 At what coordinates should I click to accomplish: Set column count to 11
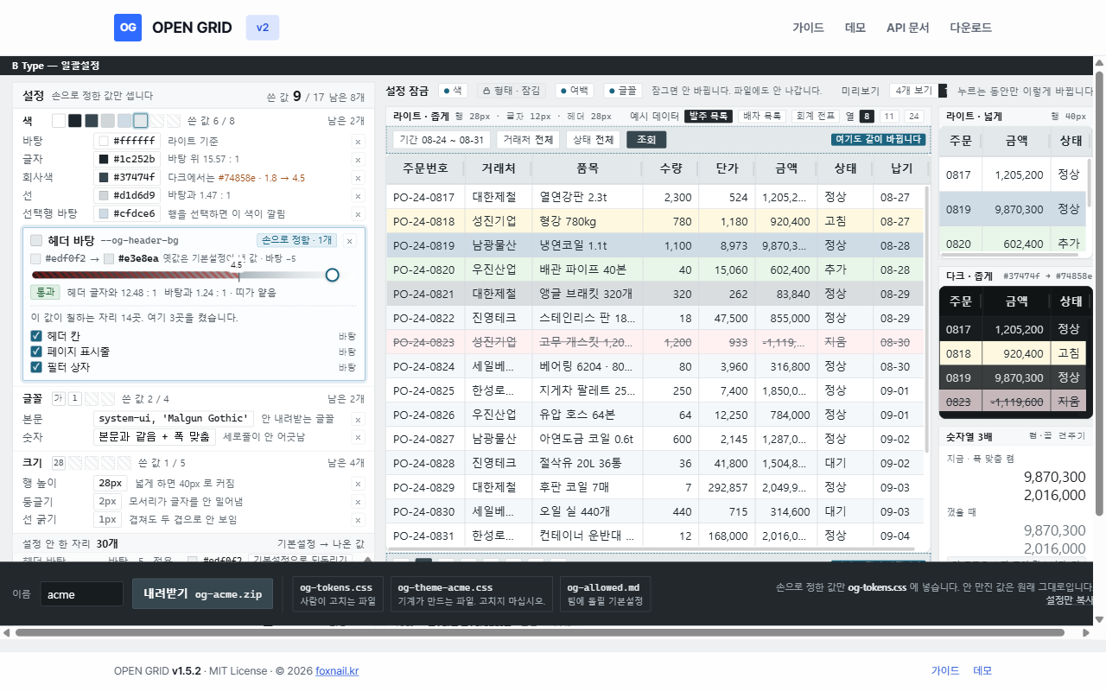(x=889, y=116)
